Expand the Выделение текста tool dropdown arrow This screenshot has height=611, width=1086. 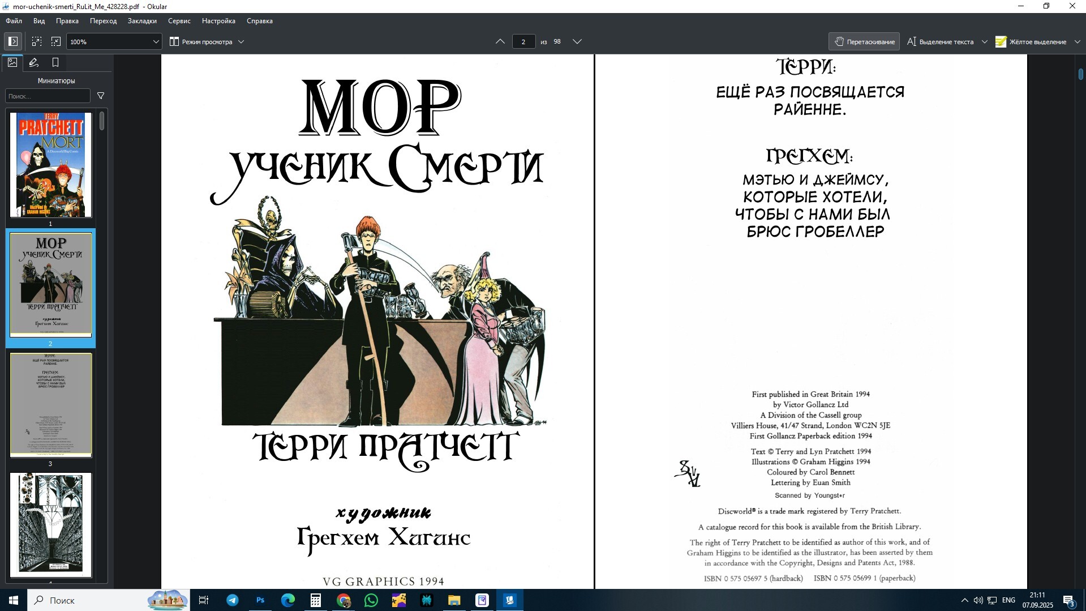pos(985,41)
